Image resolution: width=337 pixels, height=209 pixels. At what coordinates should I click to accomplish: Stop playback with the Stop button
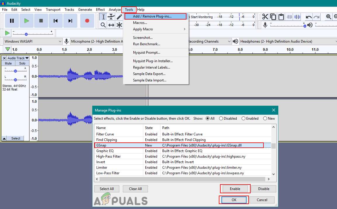[41, 21]
